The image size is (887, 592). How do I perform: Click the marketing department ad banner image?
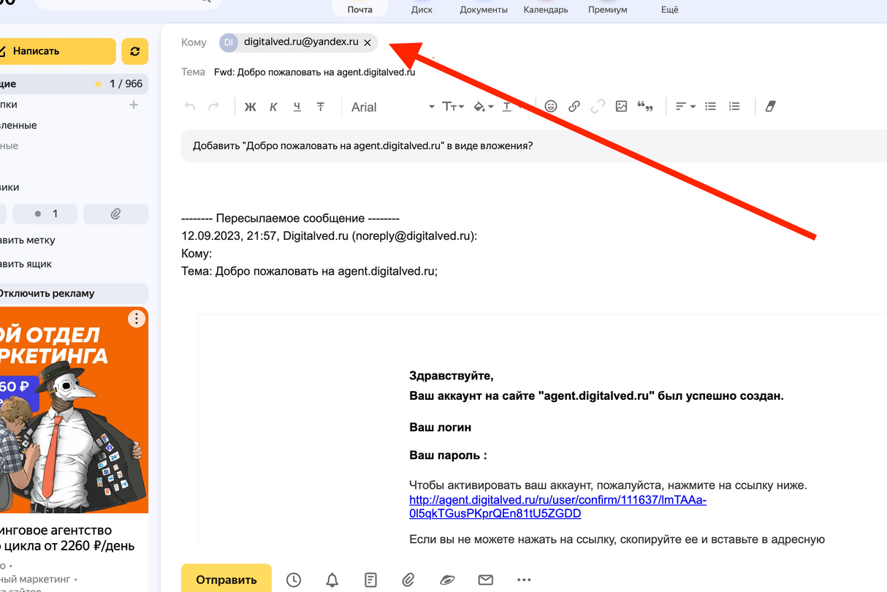tap(73, 410)
